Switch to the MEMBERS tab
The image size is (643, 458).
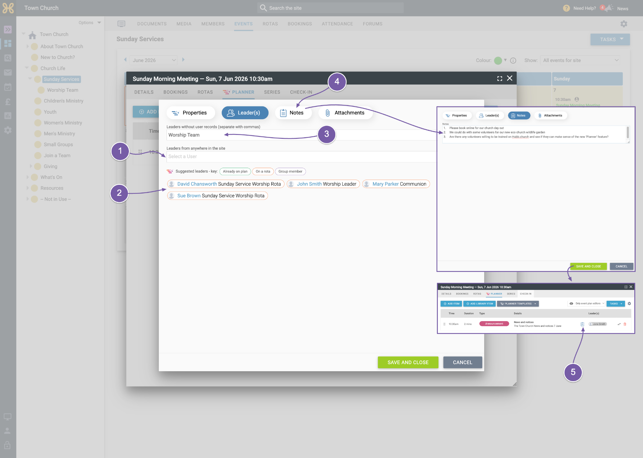tap(213, 24)
